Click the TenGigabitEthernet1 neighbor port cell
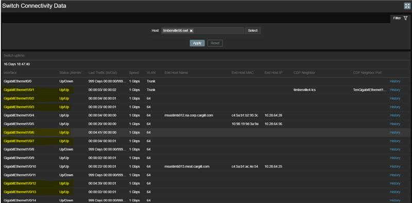412x203 pixels. click(x=370, y=90)
